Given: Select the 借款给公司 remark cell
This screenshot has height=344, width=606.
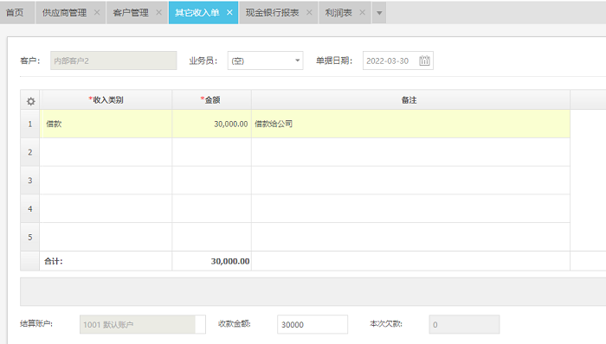Looking at the screenshot, I should [x=410, y=124].
